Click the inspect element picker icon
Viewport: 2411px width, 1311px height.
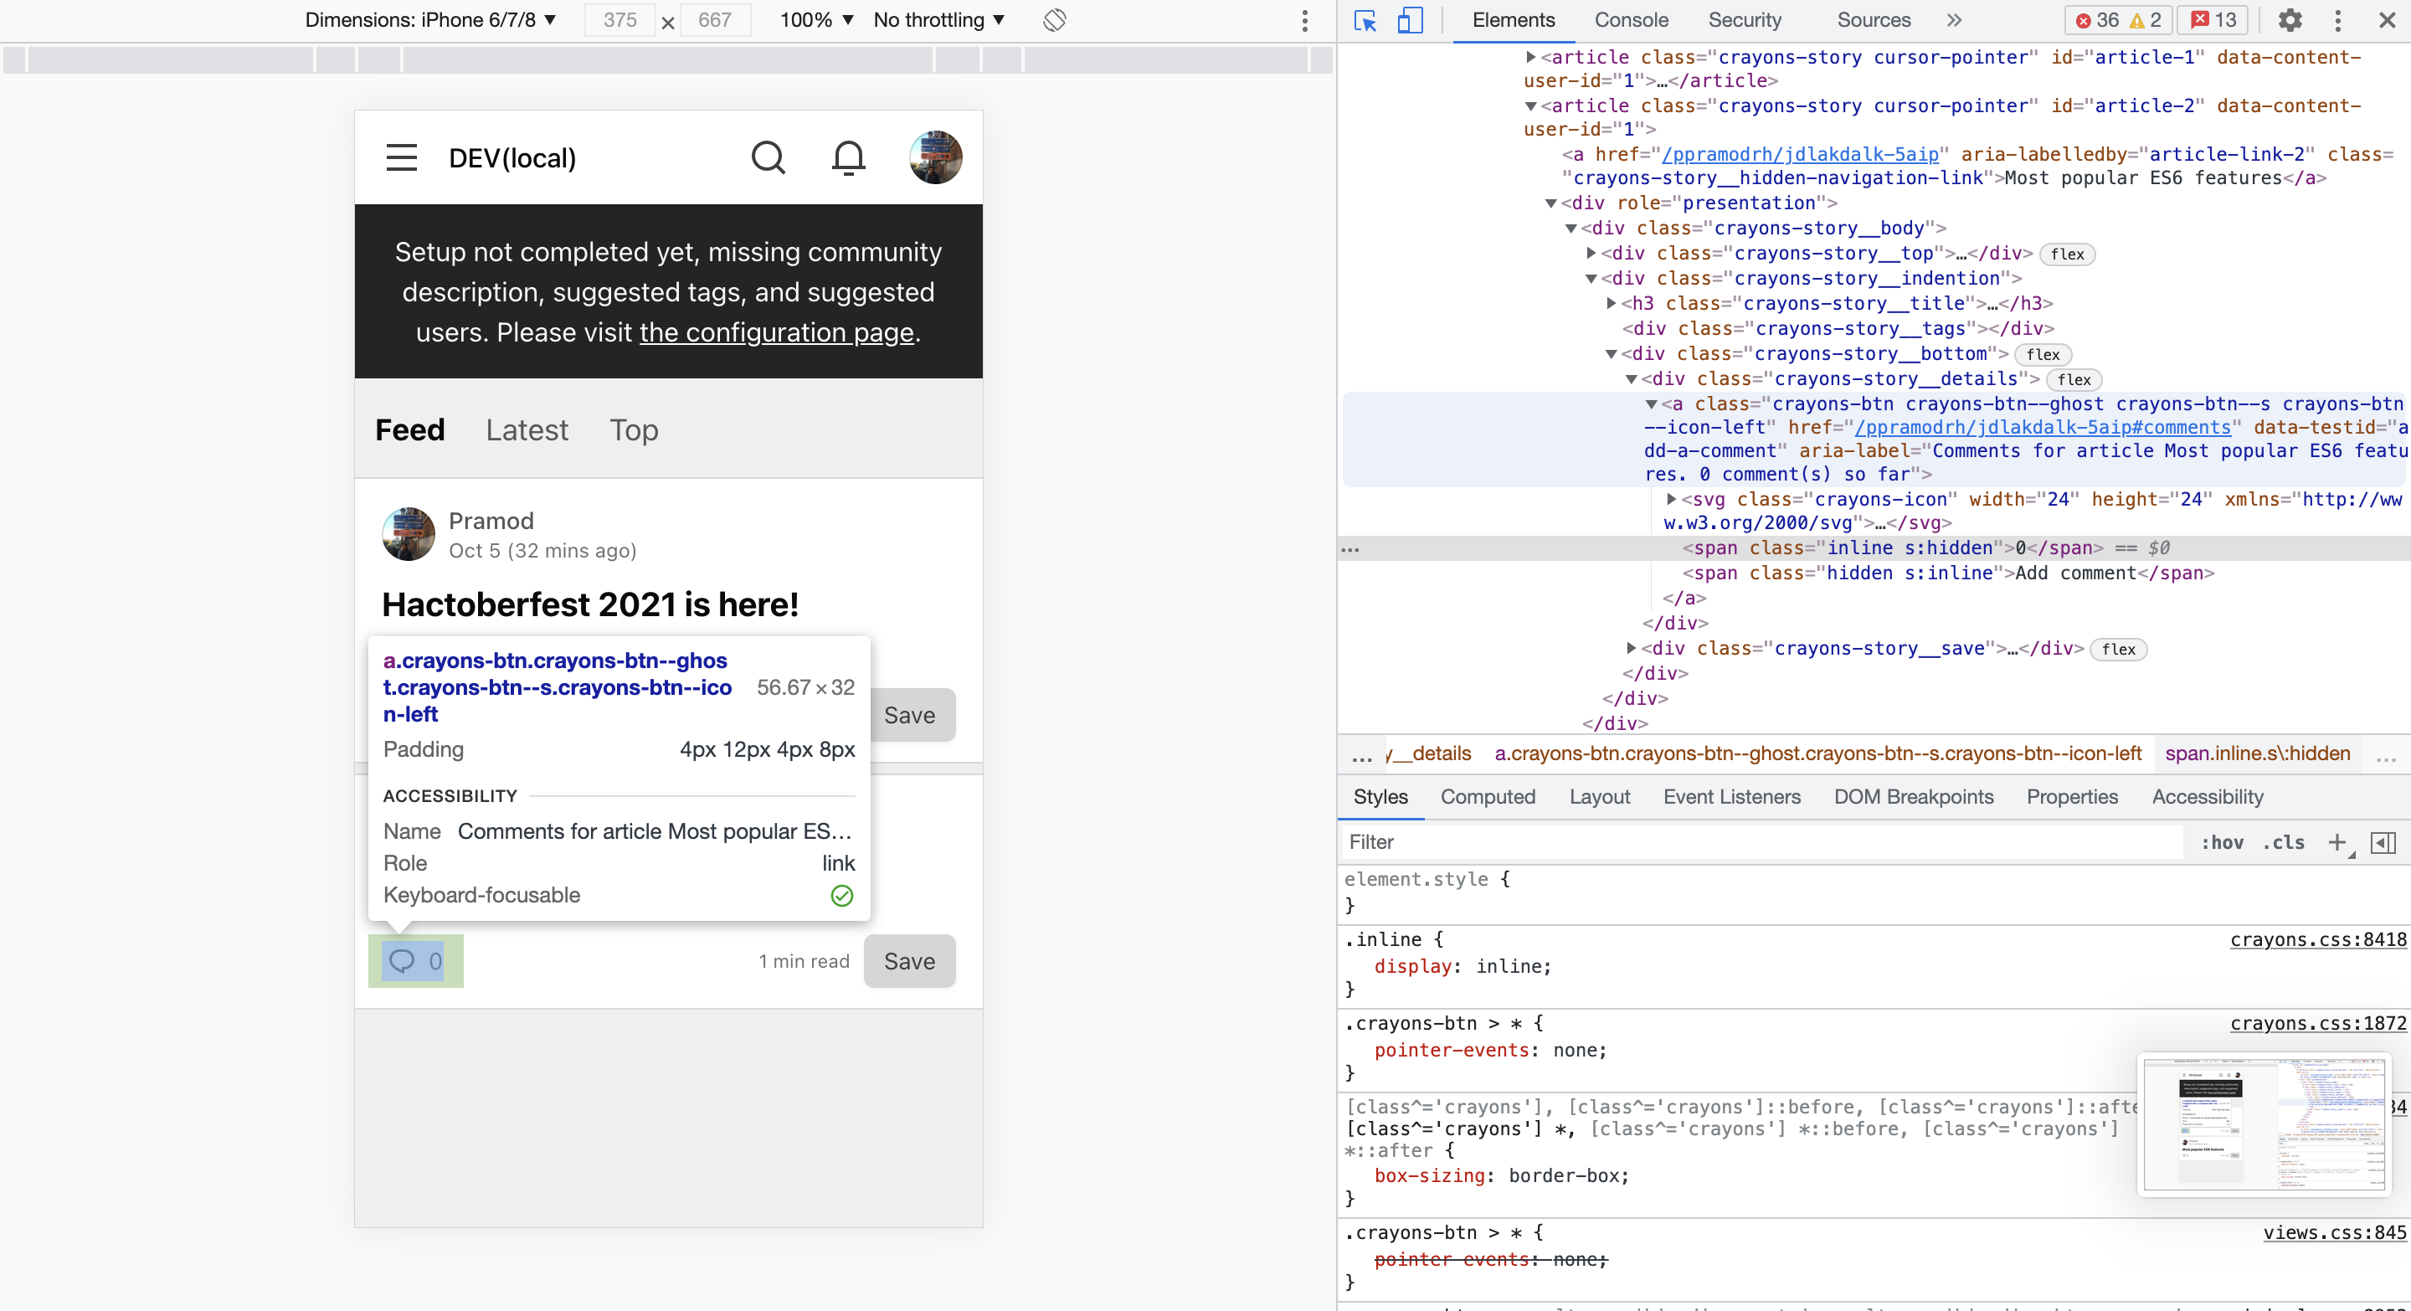point(1365,21)
